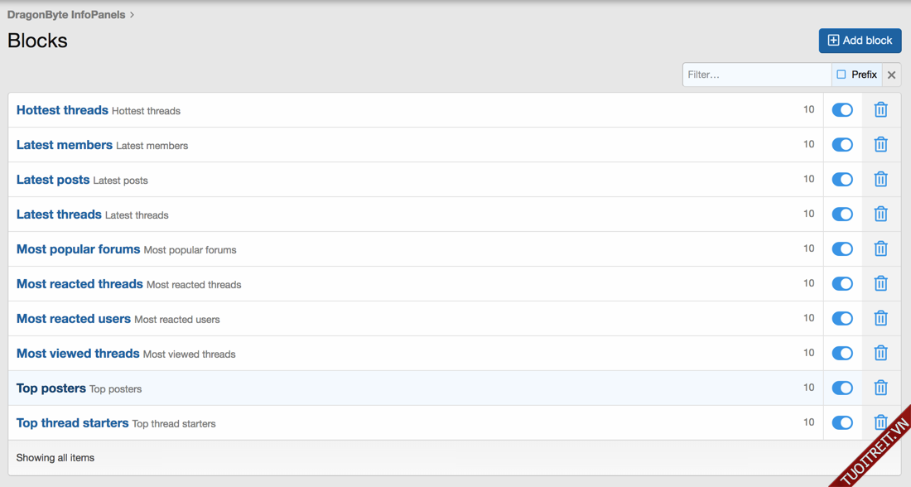Delete the Hottest threads block
Viewport: 911px width, 487px height.
tap(880, 110)
